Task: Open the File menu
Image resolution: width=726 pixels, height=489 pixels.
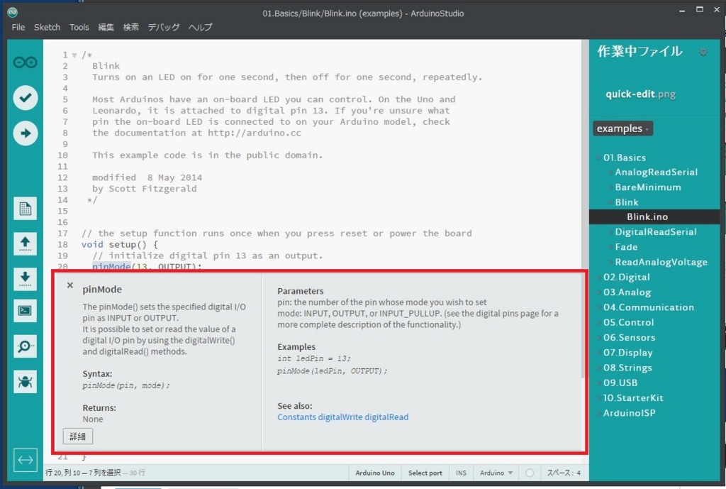Action: point(18,28)
